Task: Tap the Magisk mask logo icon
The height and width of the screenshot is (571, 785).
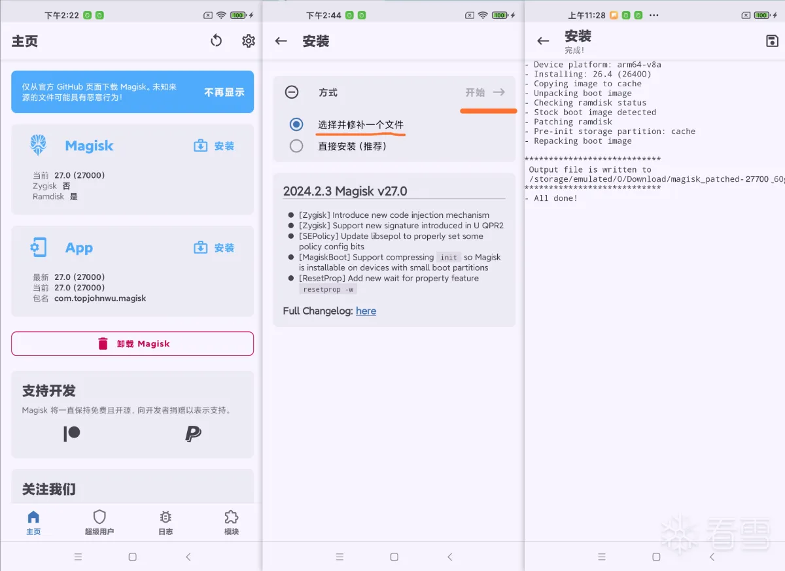Action: pos(39,145)
